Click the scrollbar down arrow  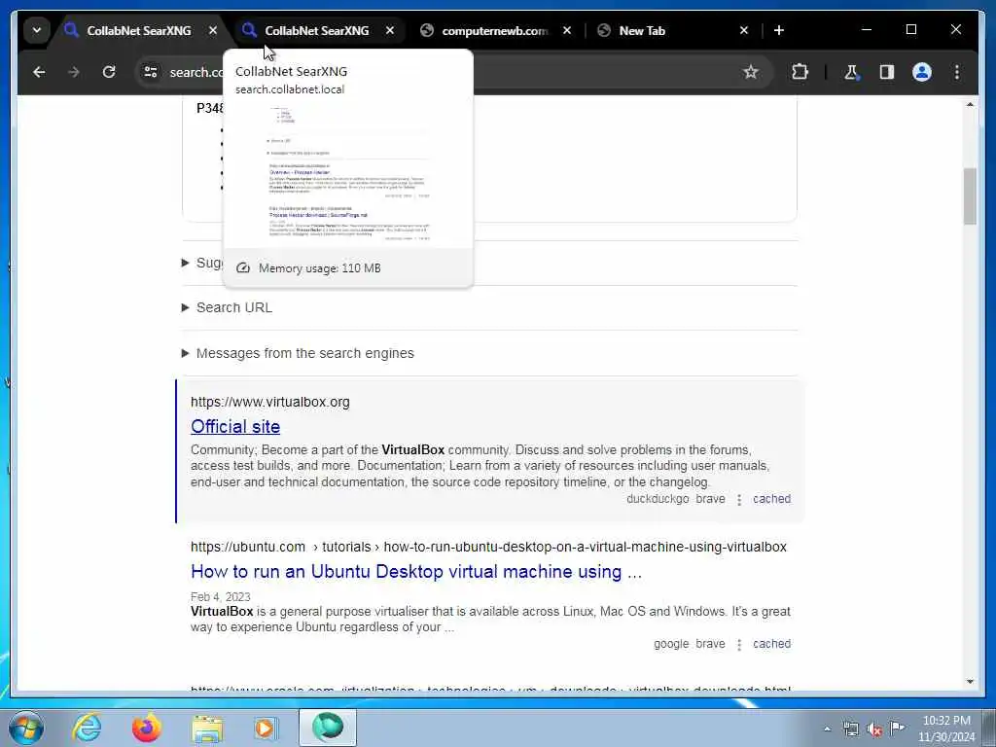pyautogui.click(x=970, y=682)
